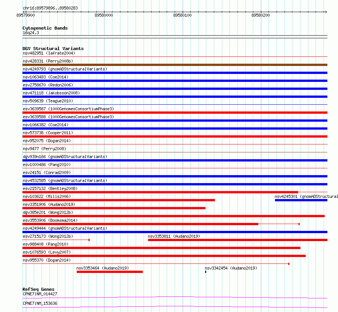
Task: Click the blue nsv4245301 variant bar
Action: coord(301,200)
